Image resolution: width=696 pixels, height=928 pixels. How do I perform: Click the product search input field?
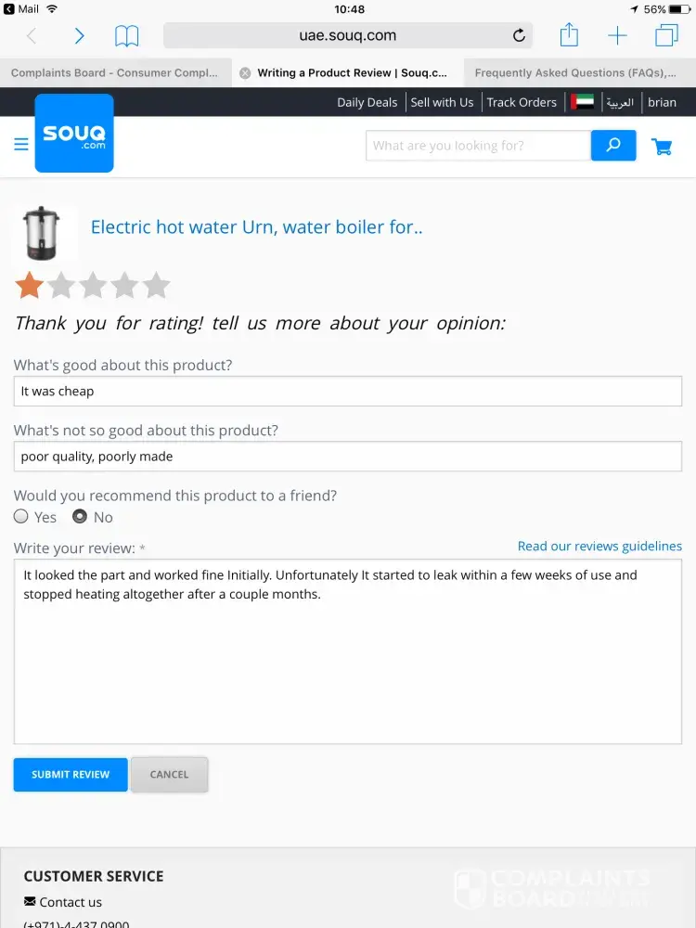pyautogui.click(x=478, y=146)
